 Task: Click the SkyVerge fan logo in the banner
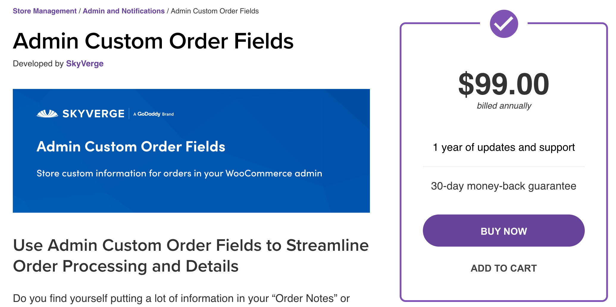tap(47, 114)
